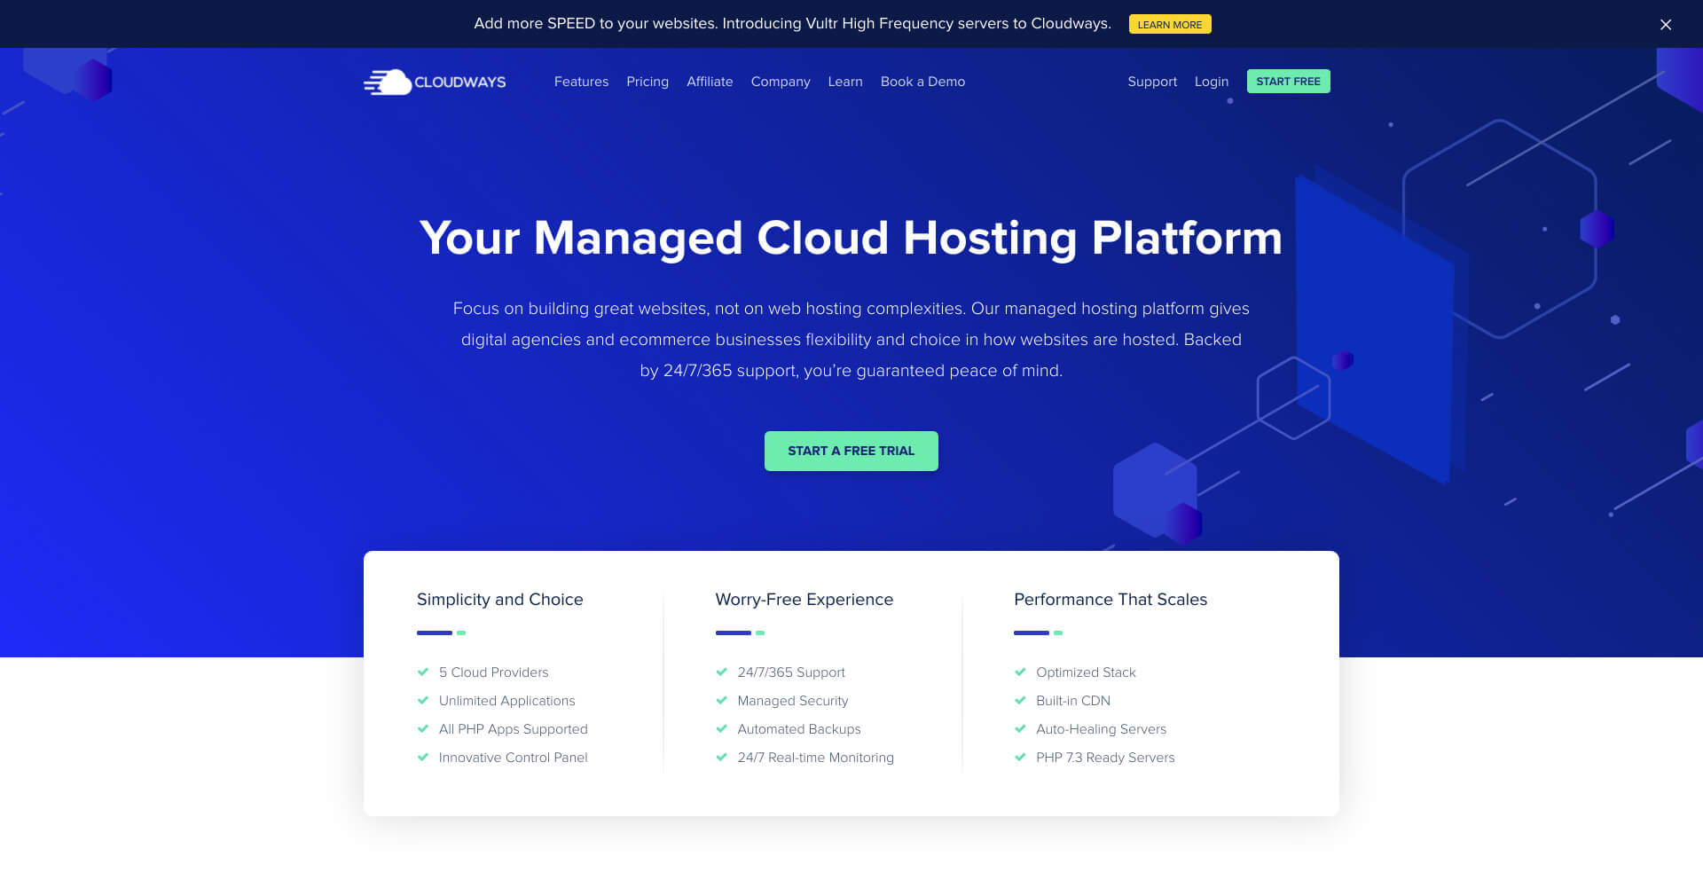Screen dimensions: 1703x888
Task: Click the 24/7/365 Support text
Action: (x=791, y=672)
